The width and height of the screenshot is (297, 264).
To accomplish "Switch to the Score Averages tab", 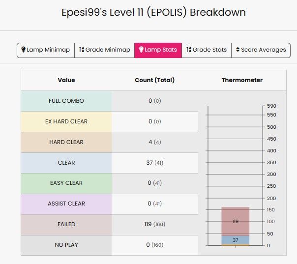I will pos(261,50).
